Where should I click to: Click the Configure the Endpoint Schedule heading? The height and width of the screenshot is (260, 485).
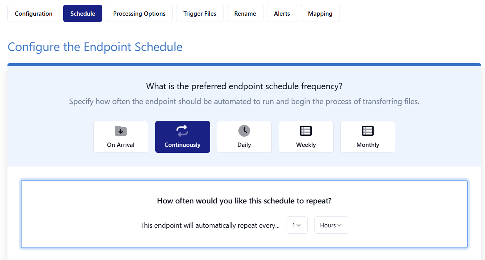pyautogui.click(x=95, y=47)
